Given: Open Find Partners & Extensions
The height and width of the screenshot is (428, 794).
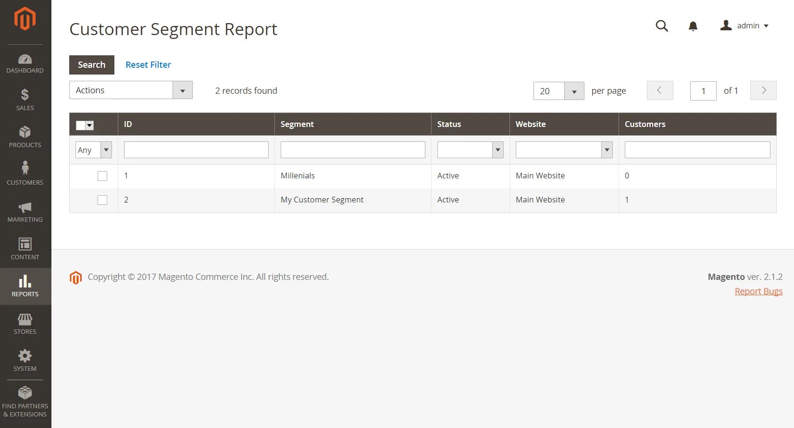Looking at the screenshot, I should coord(25,402).
